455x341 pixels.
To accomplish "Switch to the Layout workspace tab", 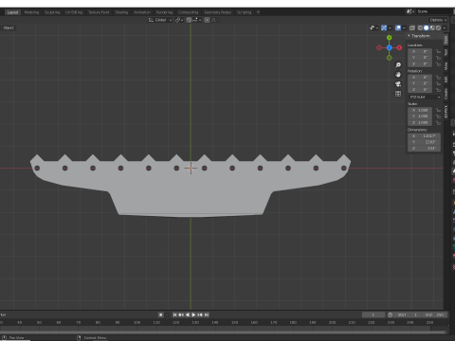I will click(x=12, y=12).
